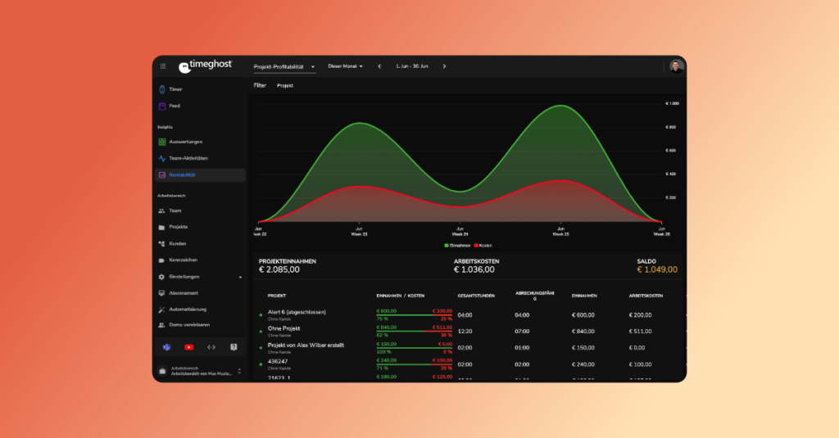Open the Timer page icon
The width and height of the screenshot is (839, 438).
tap(162, 89)
